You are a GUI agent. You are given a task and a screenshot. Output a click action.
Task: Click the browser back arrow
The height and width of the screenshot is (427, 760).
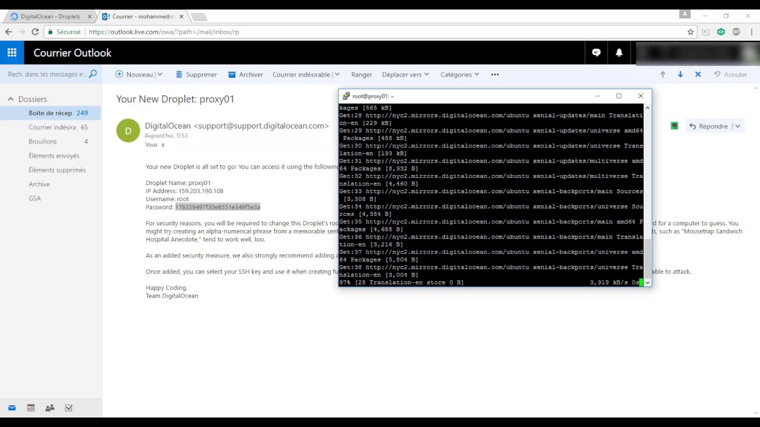point(8,31)
